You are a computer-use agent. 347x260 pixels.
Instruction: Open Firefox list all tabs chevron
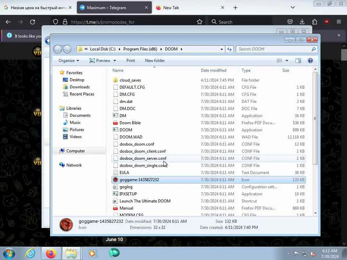(x=292, y=7)
